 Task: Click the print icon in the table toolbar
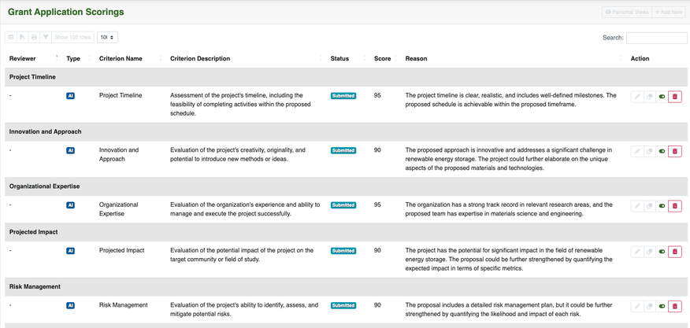pos(34,37)
